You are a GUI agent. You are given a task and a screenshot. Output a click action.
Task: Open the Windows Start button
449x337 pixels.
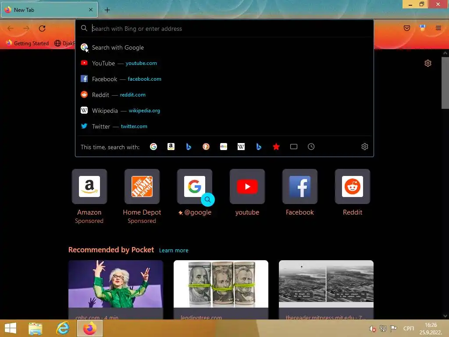(11, 328)
